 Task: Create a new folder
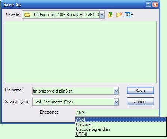(119, 15)
